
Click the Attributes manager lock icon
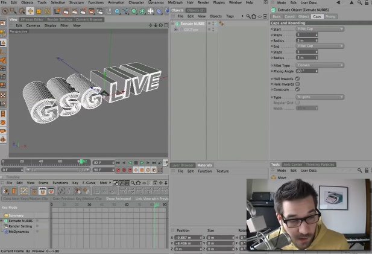367,3
